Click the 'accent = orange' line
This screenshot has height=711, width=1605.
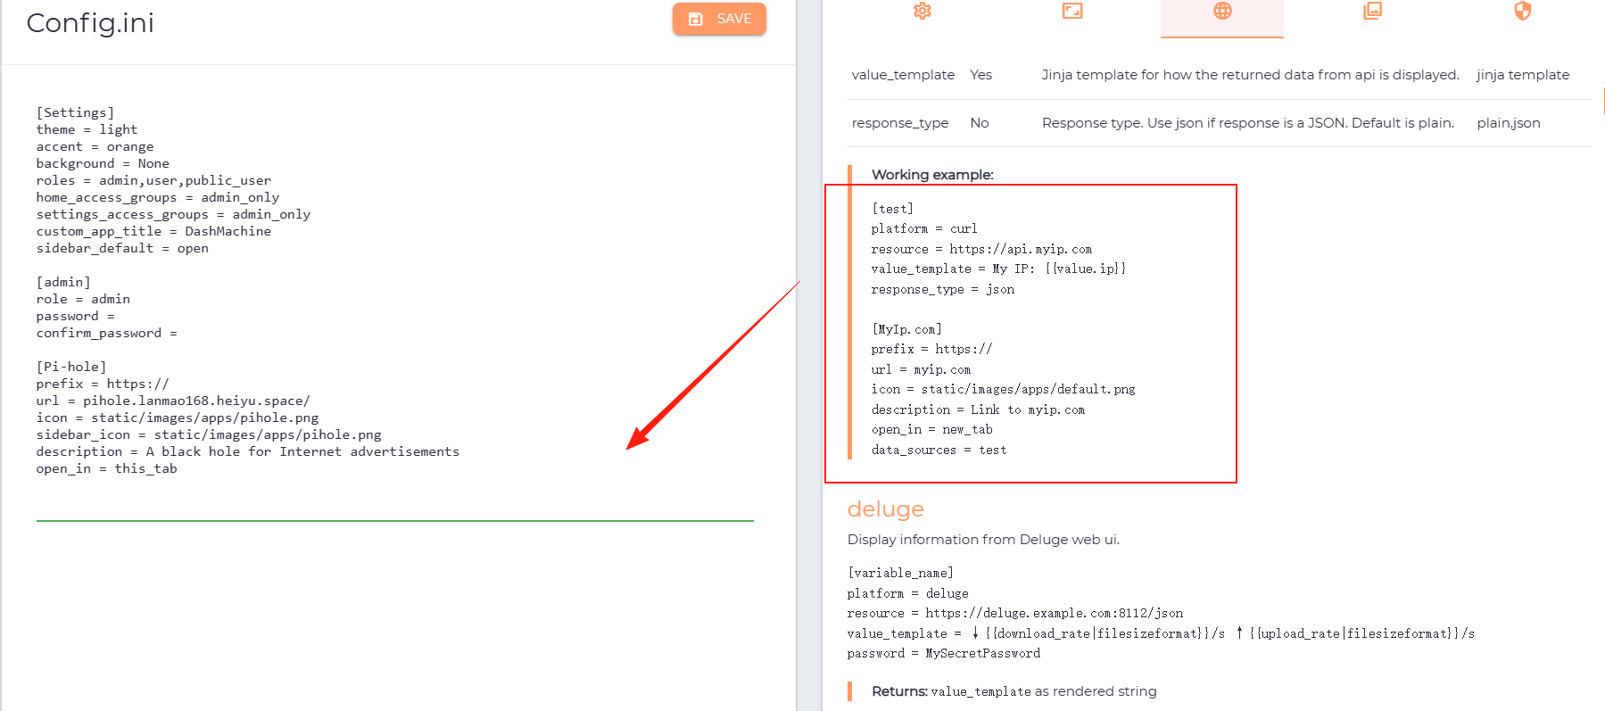95,146
